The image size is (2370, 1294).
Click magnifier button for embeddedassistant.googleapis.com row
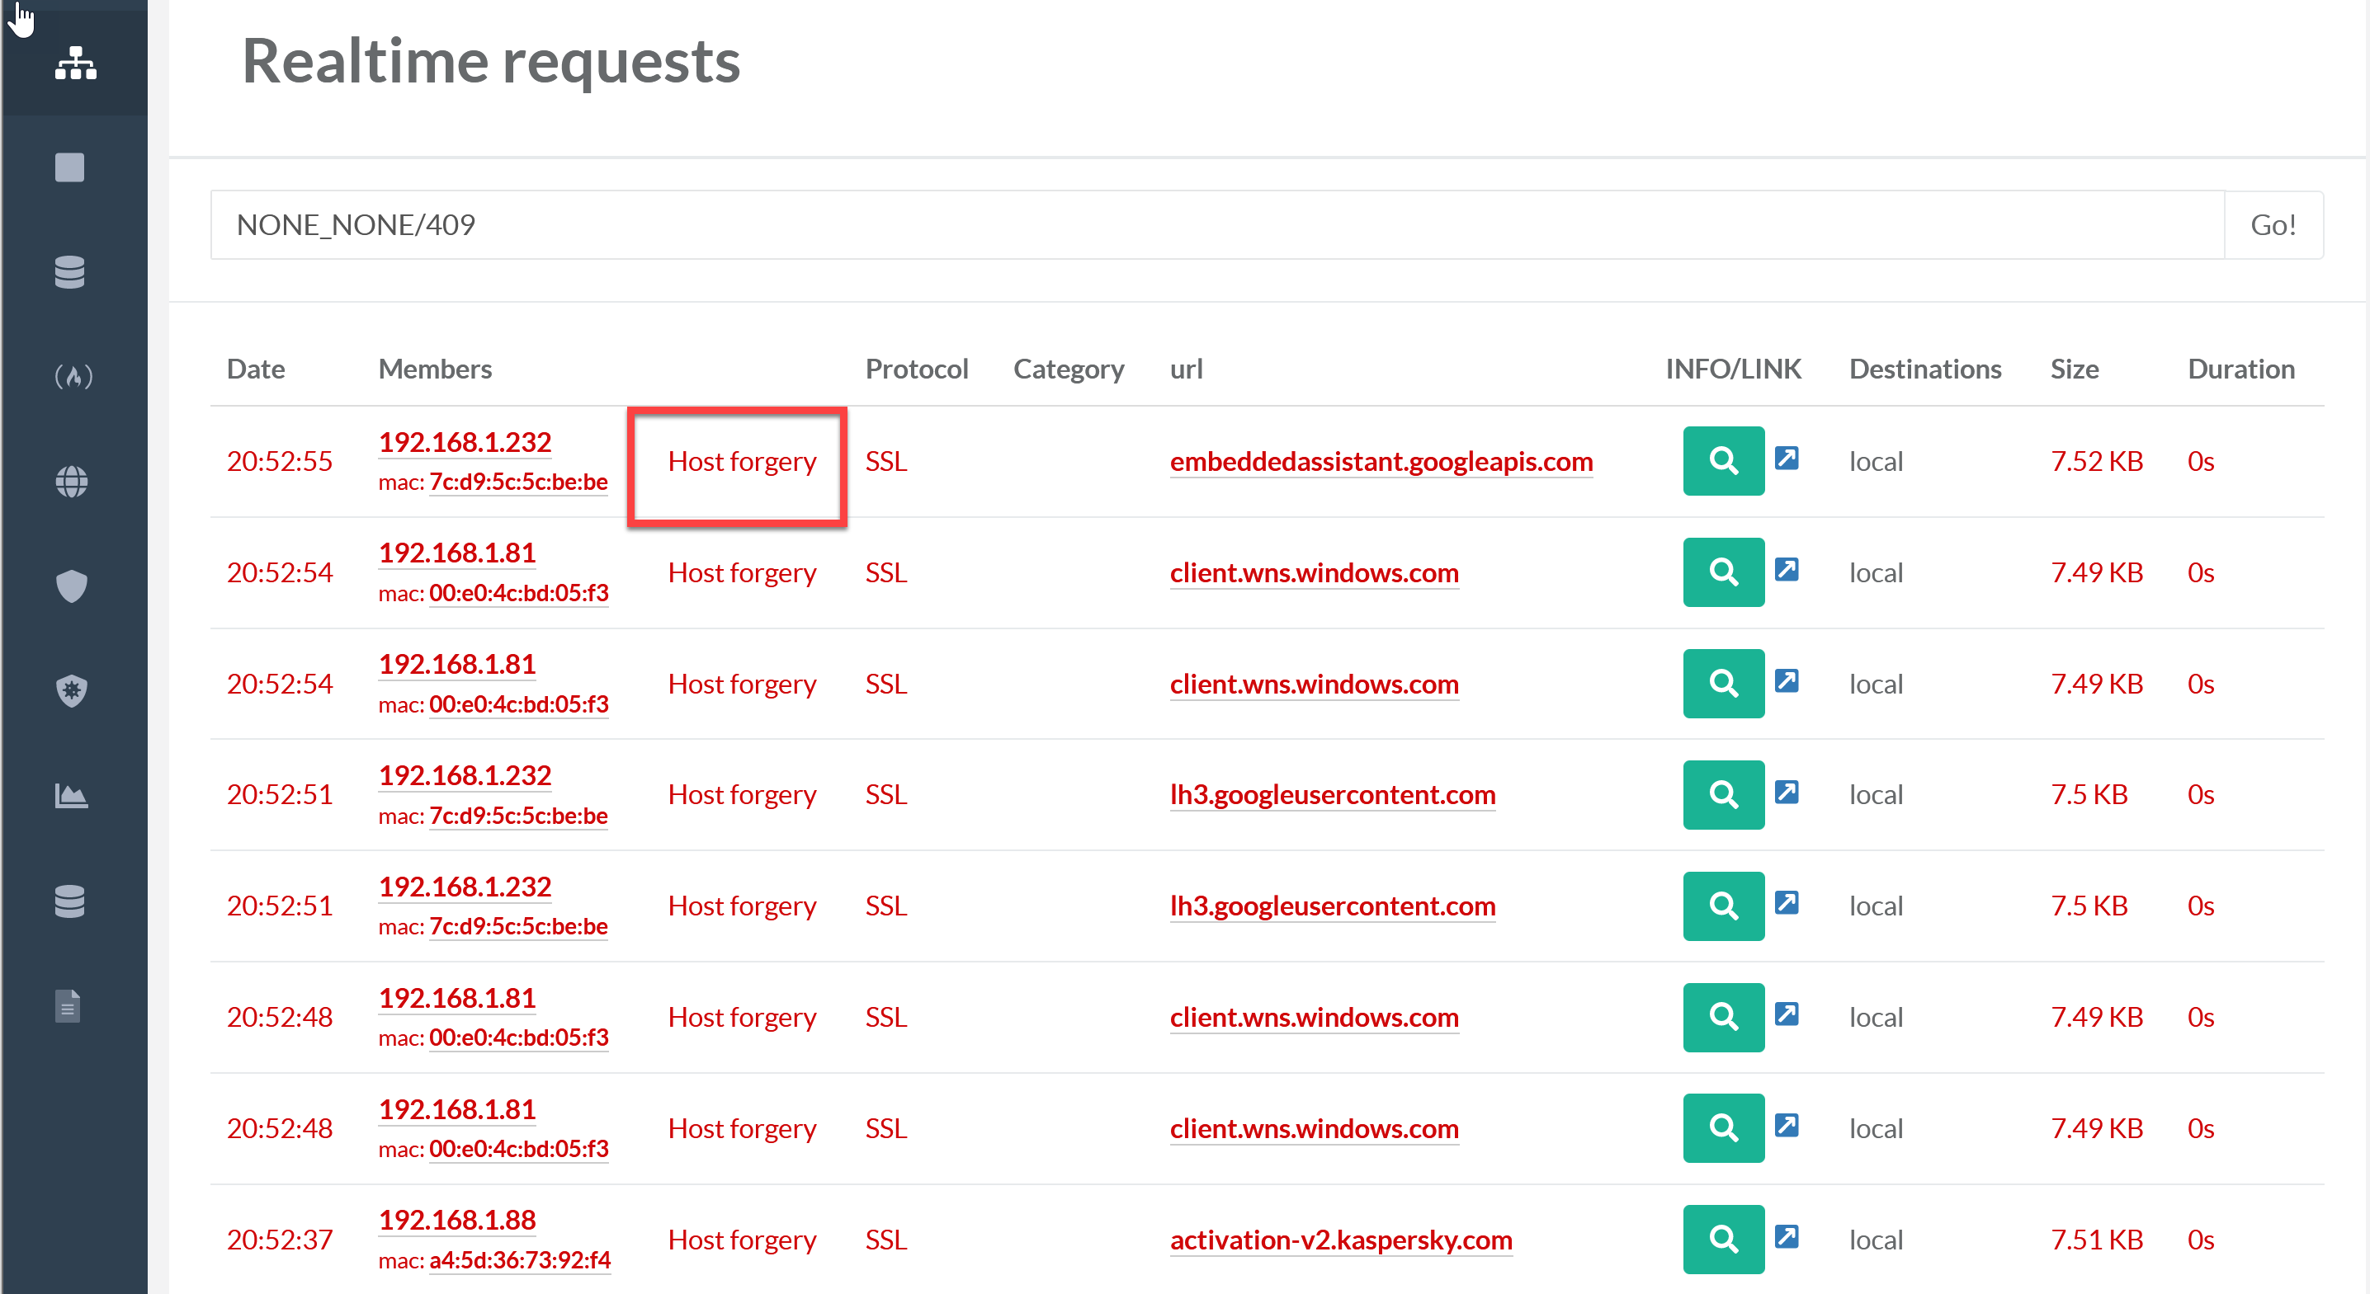click(x=1722, y=460)
